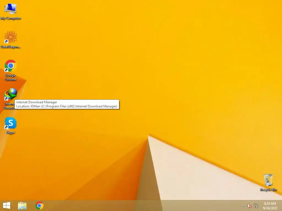Launch Chrome from the taskbar
This screenshot has width=282, height=211.
coord(39,206)
